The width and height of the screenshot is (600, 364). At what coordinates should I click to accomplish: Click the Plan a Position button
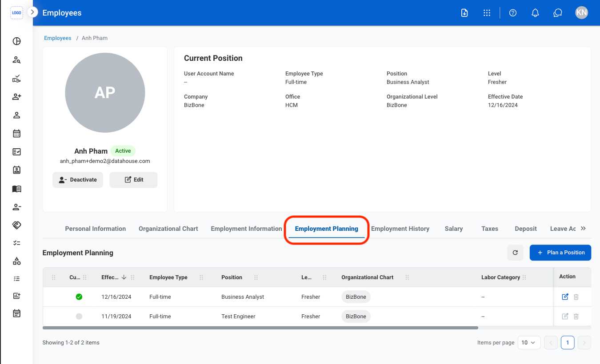560,253
